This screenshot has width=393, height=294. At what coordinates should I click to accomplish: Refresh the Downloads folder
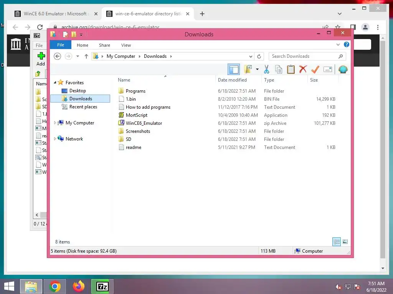pos(259,56)
